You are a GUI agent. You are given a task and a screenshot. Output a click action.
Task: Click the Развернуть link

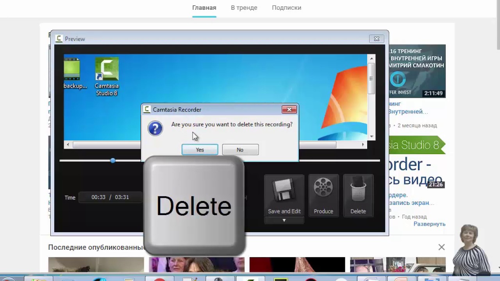430,224
